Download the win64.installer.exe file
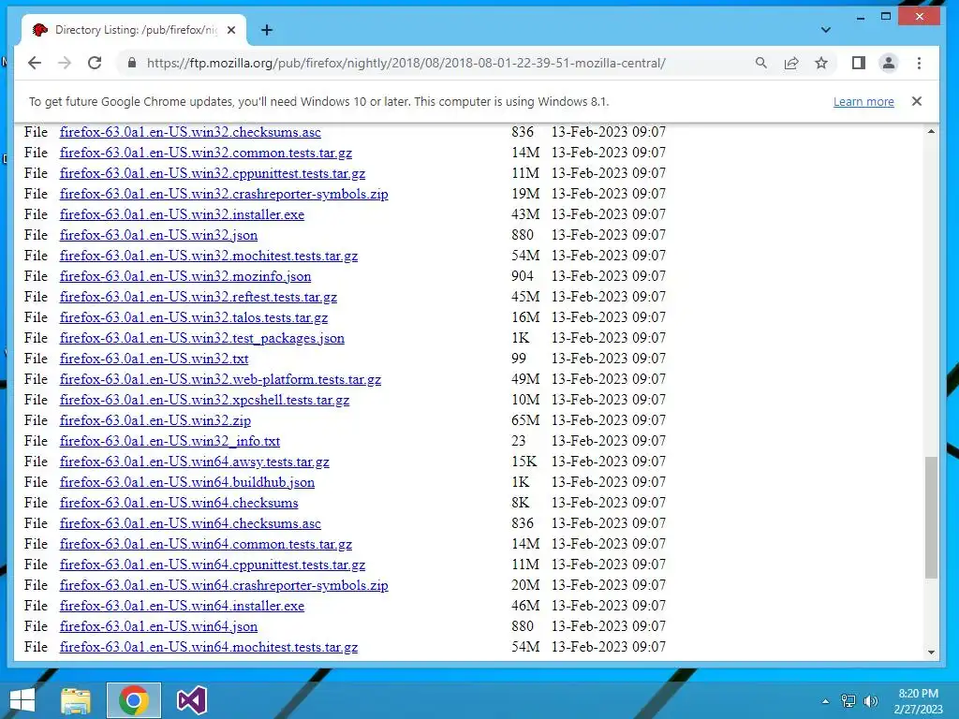This screenshot has width=959, height=719. pyautogui.click(x=182, y=606)
